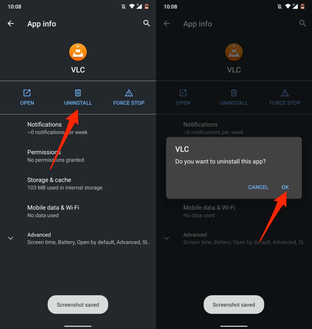Tap the Screenshot saved toast on right screen
The height and width of the screenshot is (329, 312).
coord(234,305)
